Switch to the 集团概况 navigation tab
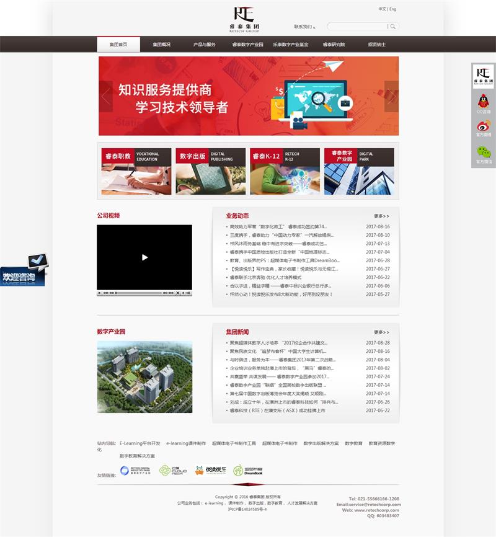This screenshot has width=496, height=537. [162, 44]
